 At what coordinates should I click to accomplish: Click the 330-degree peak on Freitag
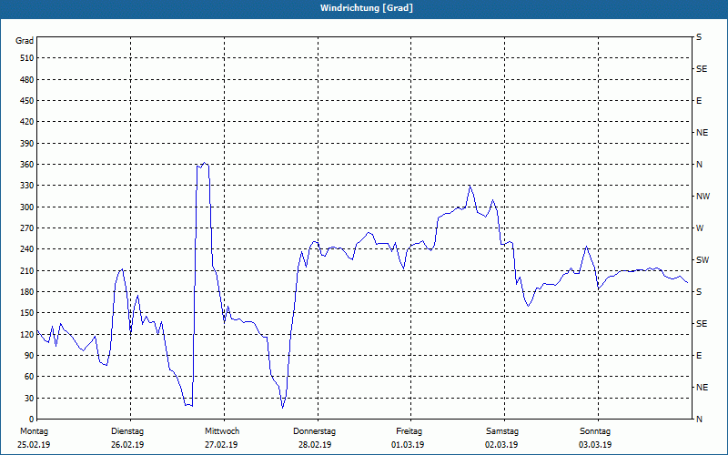point(470,186)
